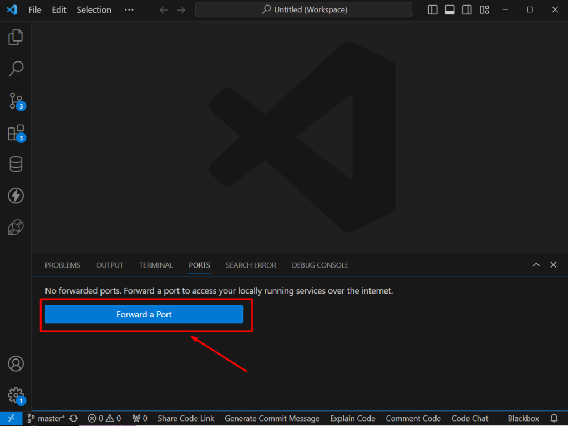Toggle the primary side bar layout icon
The width and height of the screenshot is (568, 426).
(x=433, y=10)
